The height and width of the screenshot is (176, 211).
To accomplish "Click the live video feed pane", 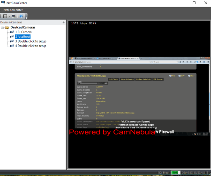I will 139,95.
